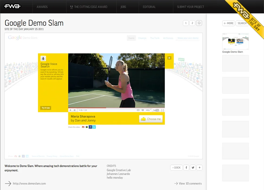
Task: Close the video overlay with the X
Action: pos(169,58)
